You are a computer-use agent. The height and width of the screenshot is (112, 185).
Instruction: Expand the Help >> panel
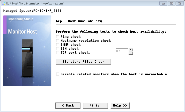[x=120, y=106]
